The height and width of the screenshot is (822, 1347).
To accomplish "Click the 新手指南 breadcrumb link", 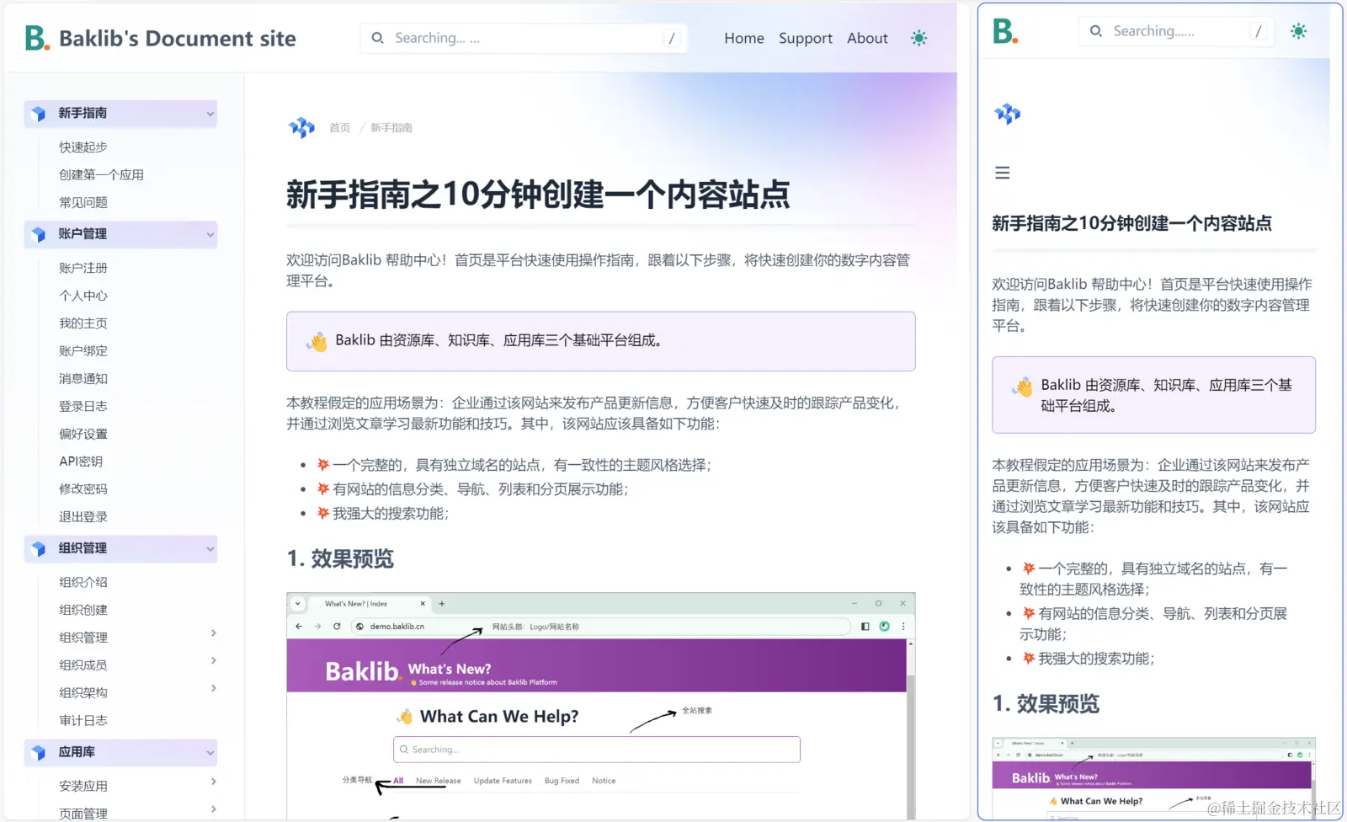I will (391, 127).
